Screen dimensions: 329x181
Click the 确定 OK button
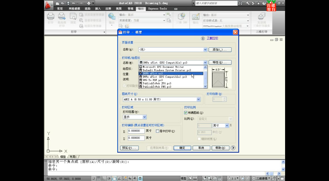[x=182, y=148]
